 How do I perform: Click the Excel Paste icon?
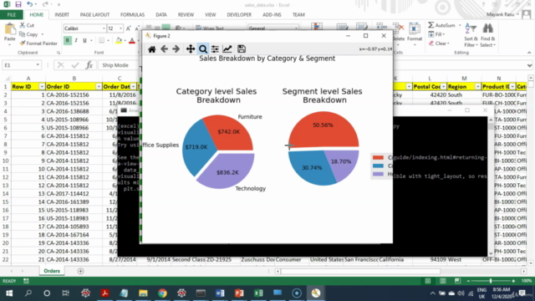point(9,30)
